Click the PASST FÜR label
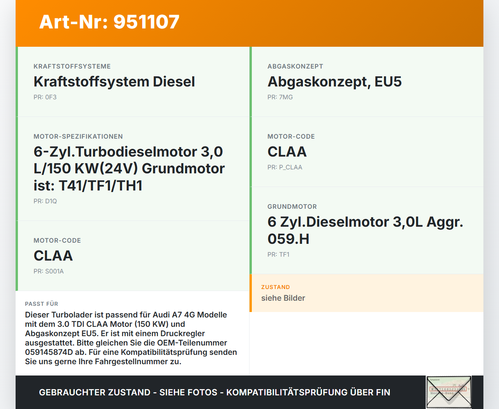 41,304
